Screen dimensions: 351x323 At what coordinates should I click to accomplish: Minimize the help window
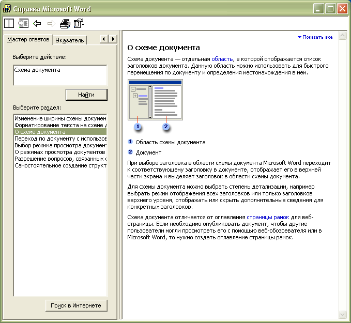pyautogui.click(x=318, y=9)
